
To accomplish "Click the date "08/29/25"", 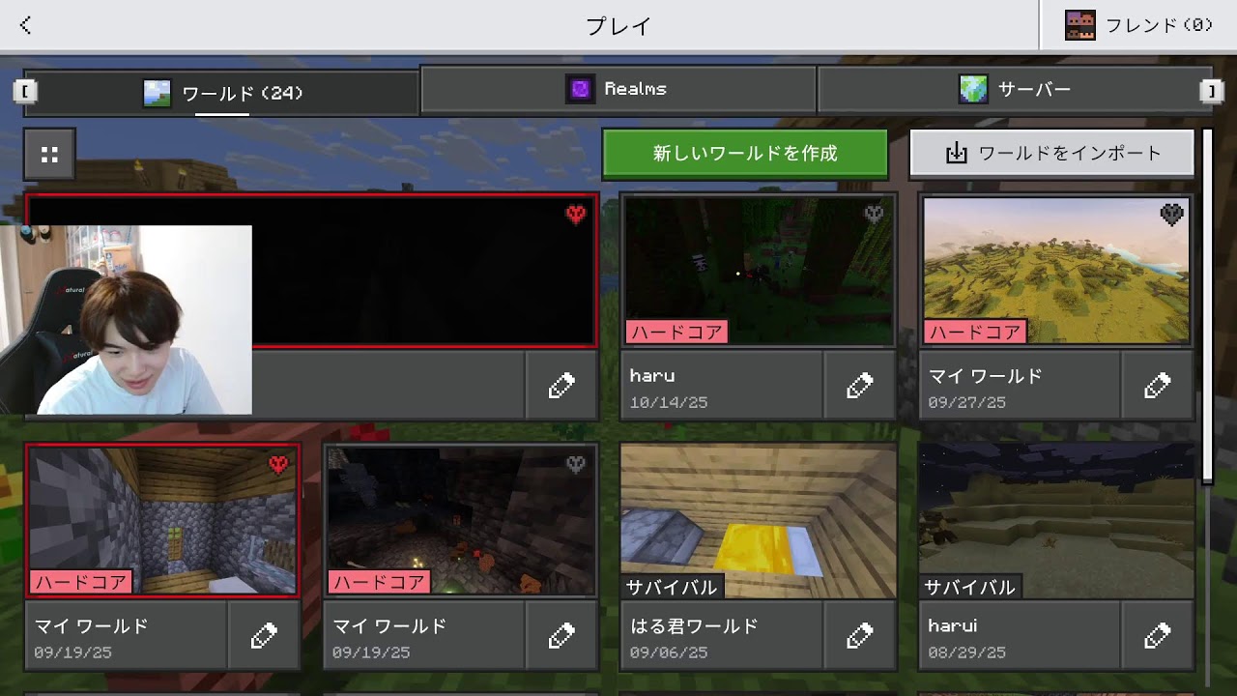I will click(x=967, y=652).
